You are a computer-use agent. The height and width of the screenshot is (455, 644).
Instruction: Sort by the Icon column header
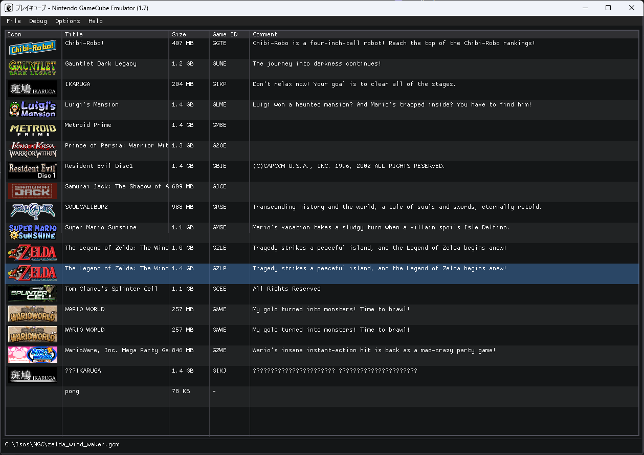pyautogui.click(x=34, y=34)
